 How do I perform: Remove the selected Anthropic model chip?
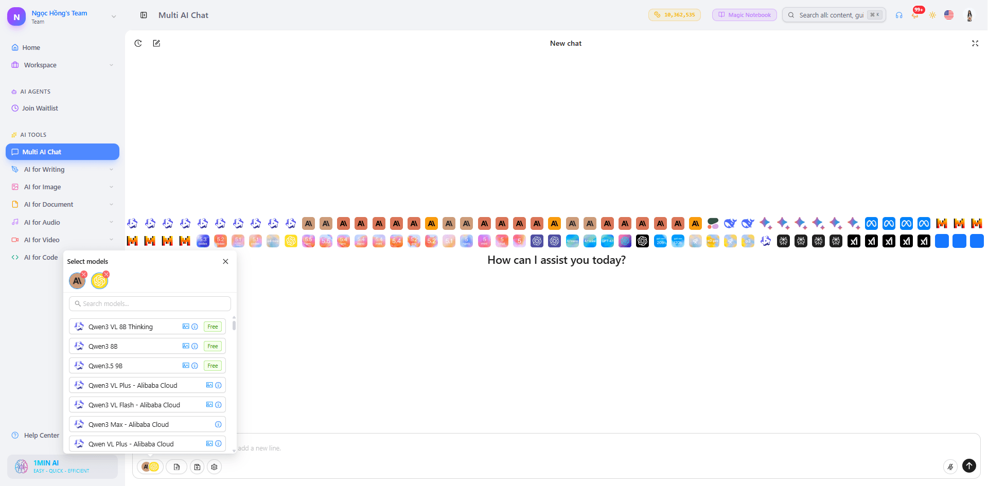[84, 274]
